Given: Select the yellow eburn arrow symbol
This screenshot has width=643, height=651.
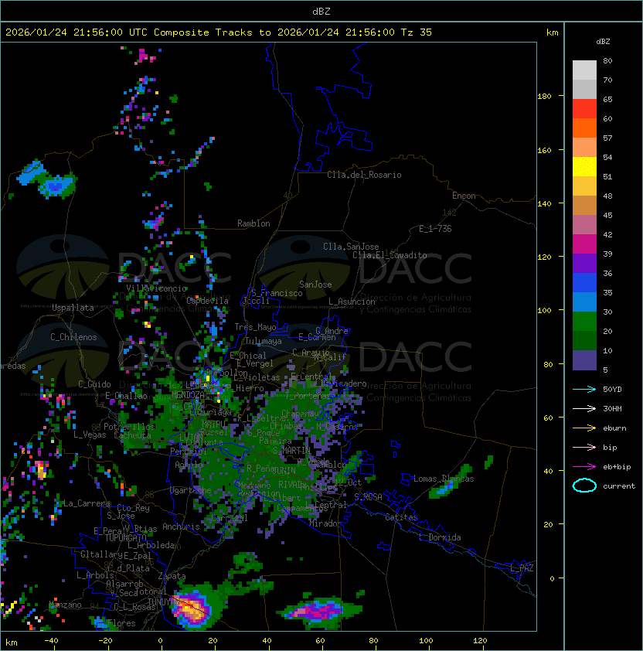Looking at the screenshot, I should coord(584,428).
